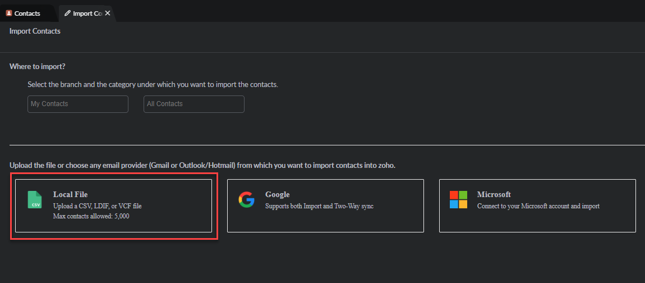
Task: Choose the Local File import title
Action: pos(70,195)
